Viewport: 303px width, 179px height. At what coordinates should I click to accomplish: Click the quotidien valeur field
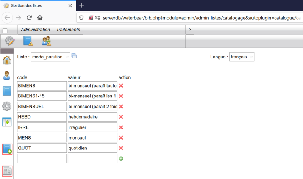click(x=92, y=148)
